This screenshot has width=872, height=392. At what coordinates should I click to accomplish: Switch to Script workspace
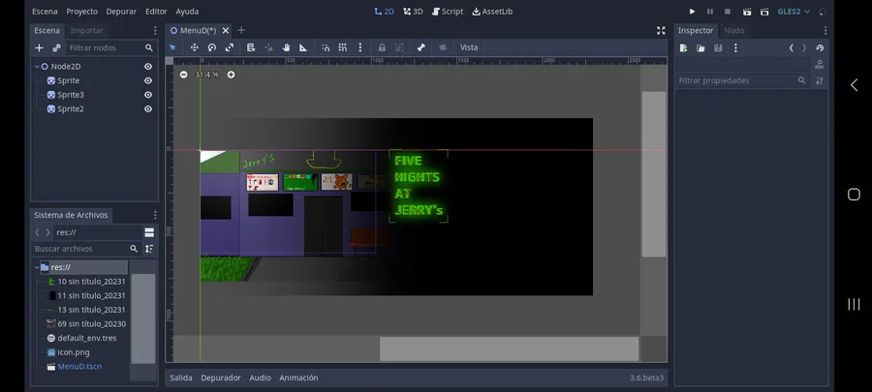(x=448, y=11)
